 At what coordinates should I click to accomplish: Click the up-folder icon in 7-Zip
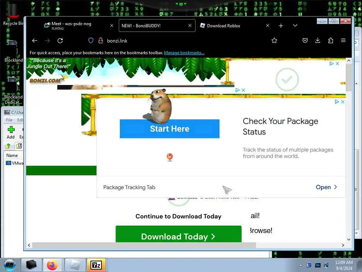coord(8,146)
